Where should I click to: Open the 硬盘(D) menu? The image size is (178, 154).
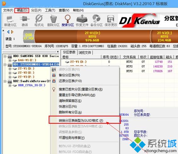coord(22,10)
